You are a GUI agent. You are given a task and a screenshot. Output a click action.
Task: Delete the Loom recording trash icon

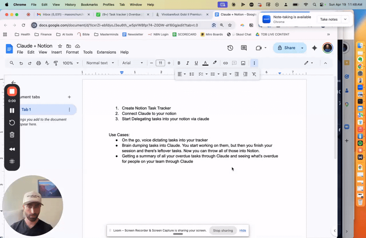pos(12,135)
